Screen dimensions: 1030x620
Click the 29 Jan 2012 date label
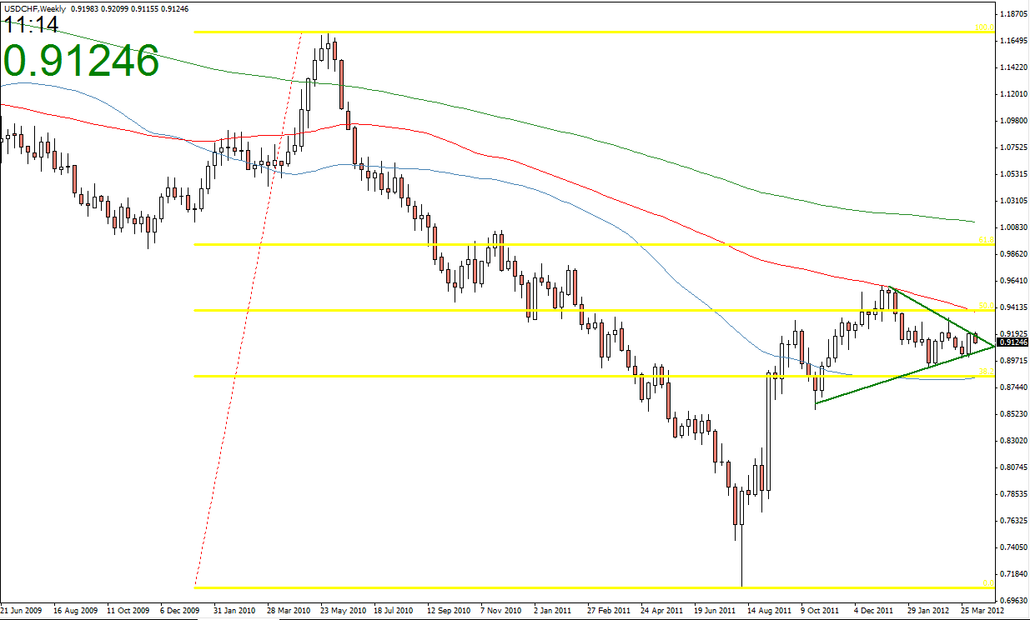pos(929,611)
